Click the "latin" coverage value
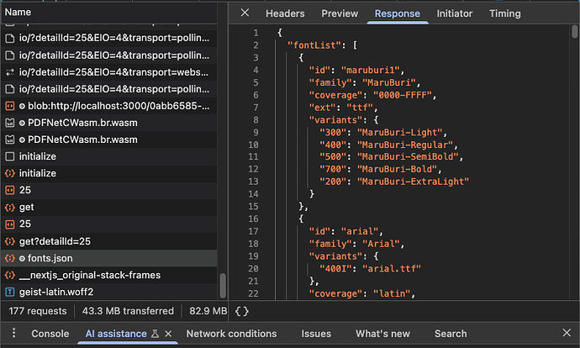The height and width of the screenshot is (348, 580). [x=392, y=293]
